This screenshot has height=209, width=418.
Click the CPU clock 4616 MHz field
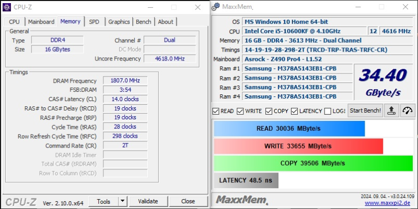click(396, 31)
